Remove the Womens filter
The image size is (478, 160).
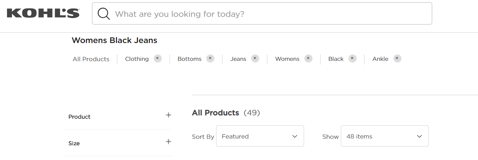[x=308, y=58]
